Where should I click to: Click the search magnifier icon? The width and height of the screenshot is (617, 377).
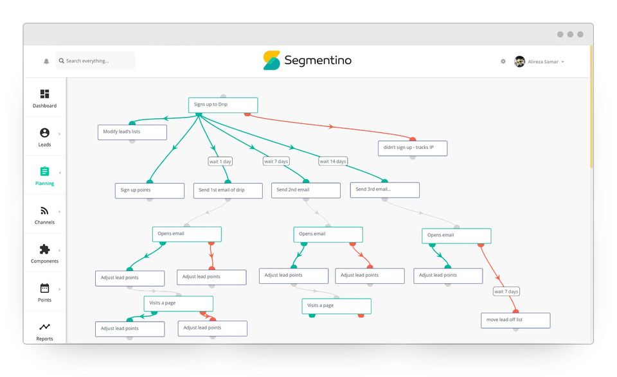[62, 60]
